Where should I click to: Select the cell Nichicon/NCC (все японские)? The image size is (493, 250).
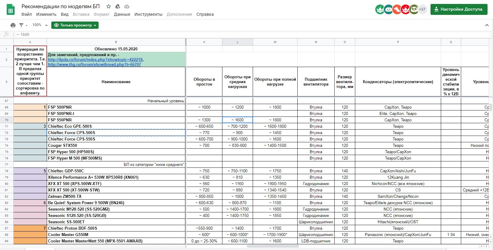click(x=398, y=184)
